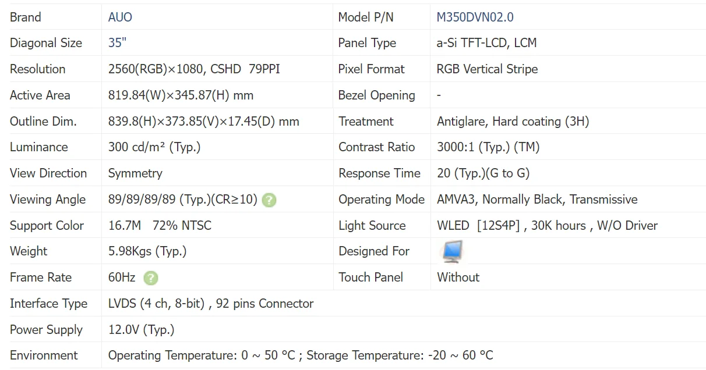This screenshot has height=370, width=706.
Task: Click the Active Area dimensions value
Action: (181, 95)
